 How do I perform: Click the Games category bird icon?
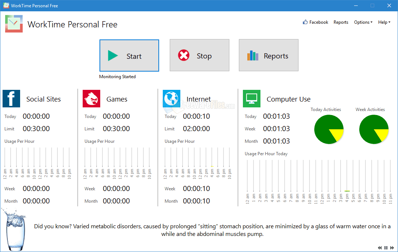pos(91,99)
